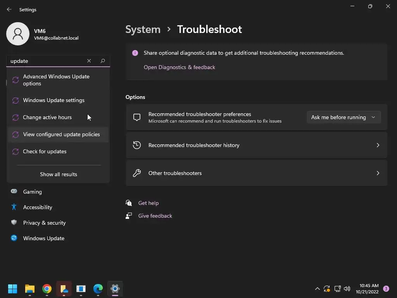
Task: Open Accessibility settings category
Action: [58, 207]
